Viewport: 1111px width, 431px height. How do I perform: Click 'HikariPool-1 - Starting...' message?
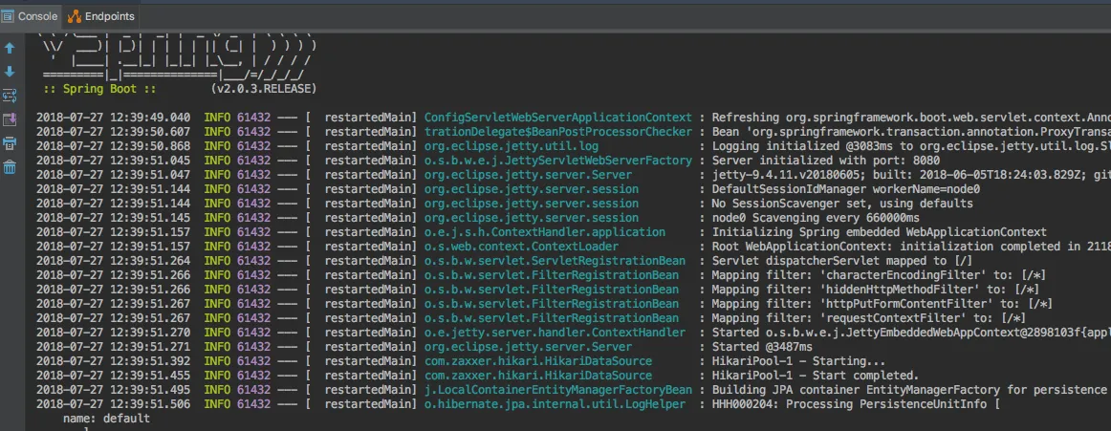799,361
